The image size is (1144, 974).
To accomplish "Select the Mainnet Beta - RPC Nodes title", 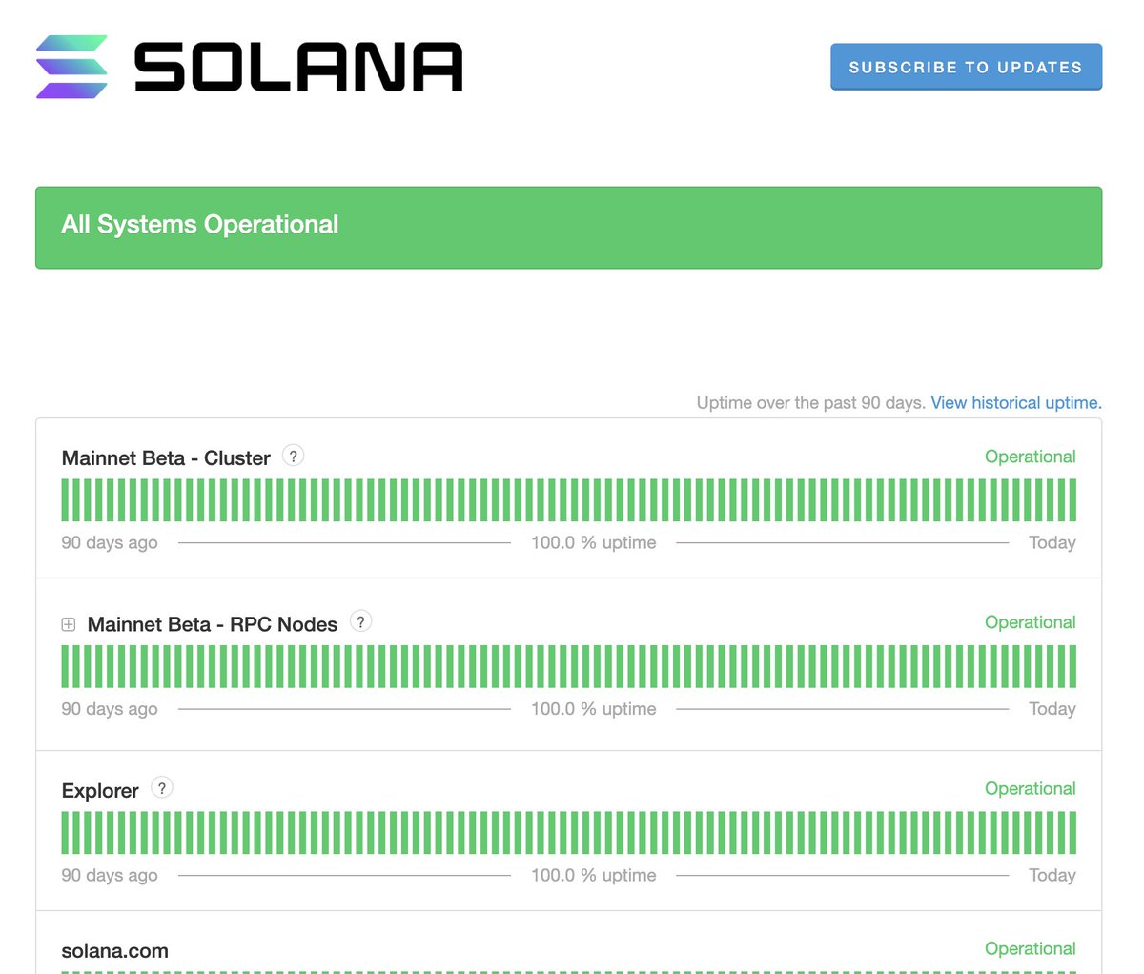I will 213,624.
